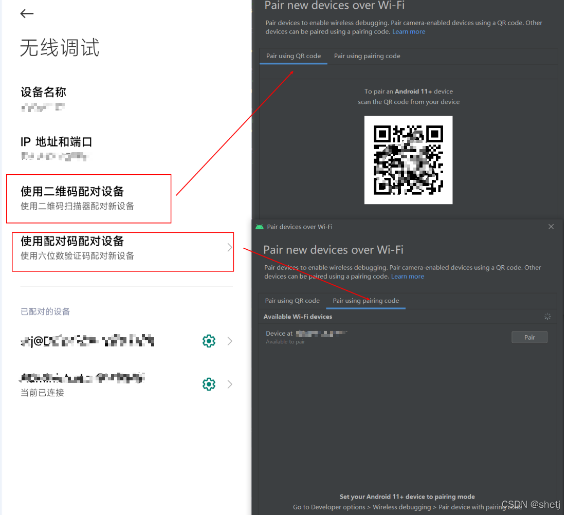The width and height of the screenshot is (568, 515).
Task: Close the Pair devices over Wi-Fi dialog
Action: 551,227
